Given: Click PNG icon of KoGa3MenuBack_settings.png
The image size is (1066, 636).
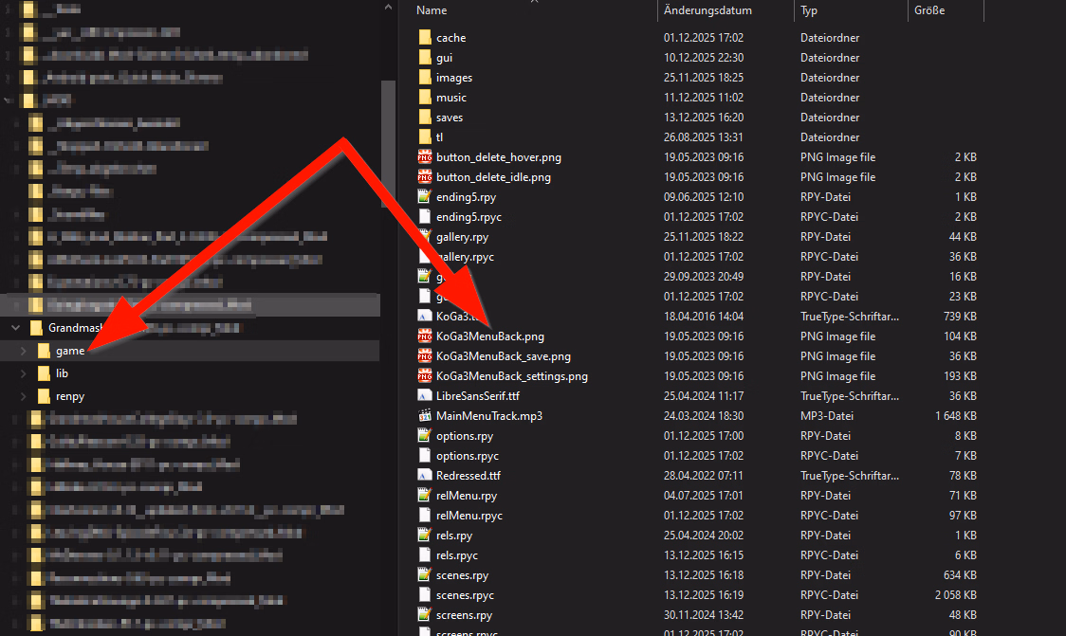Looking at the screenshot, I should [425, 375].
